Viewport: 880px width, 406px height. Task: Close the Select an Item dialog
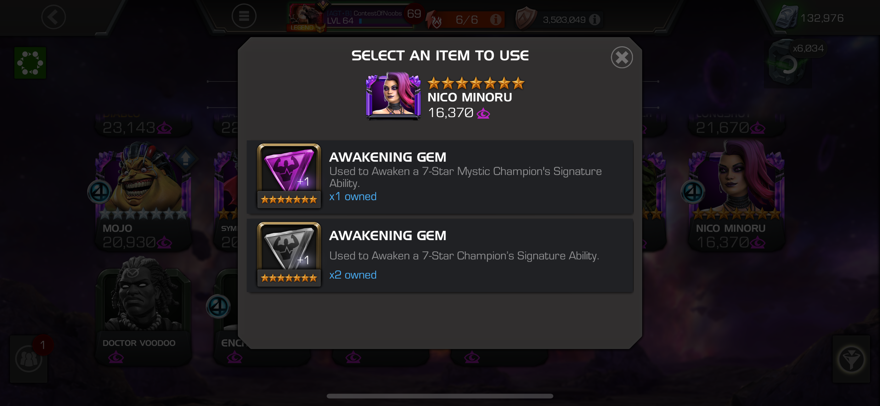621,57
